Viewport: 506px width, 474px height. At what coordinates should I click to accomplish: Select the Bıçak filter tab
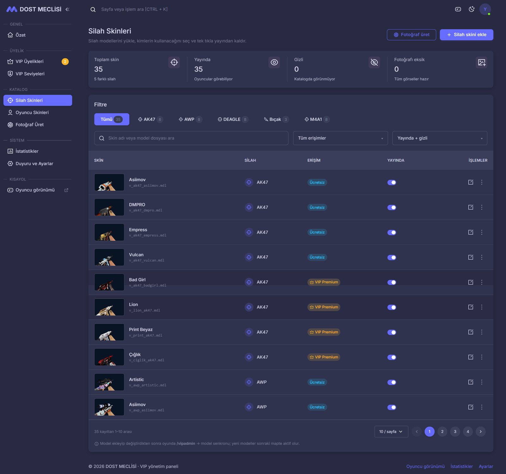[276, 119]
